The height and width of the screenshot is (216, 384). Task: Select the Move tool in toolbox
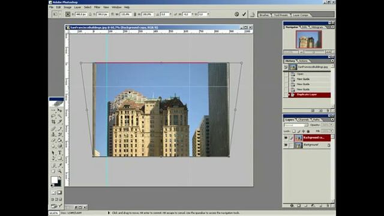(x=59, y=110)
